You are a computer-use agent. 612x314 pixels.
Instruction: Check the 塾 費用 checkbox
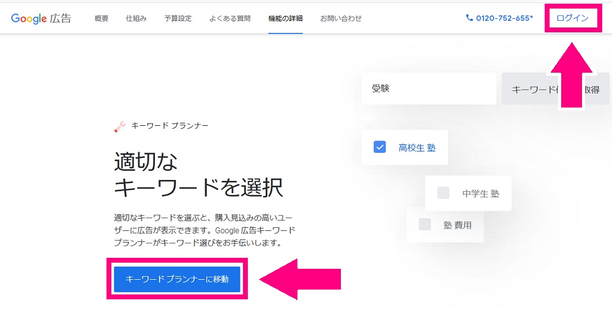[425, 224]
